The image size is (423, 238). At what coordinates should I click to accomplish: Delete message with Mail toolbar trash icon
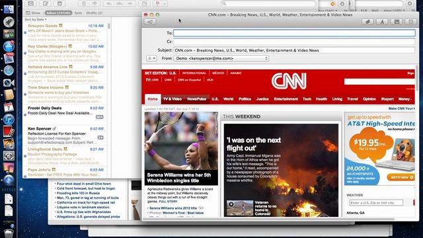pyautogui.click(x=84, y=3)
